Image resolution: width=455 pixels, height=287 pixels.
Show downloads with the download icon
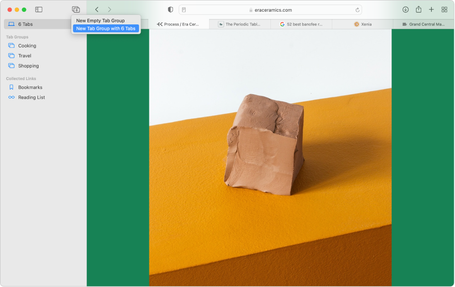click(x=405, y=10)
